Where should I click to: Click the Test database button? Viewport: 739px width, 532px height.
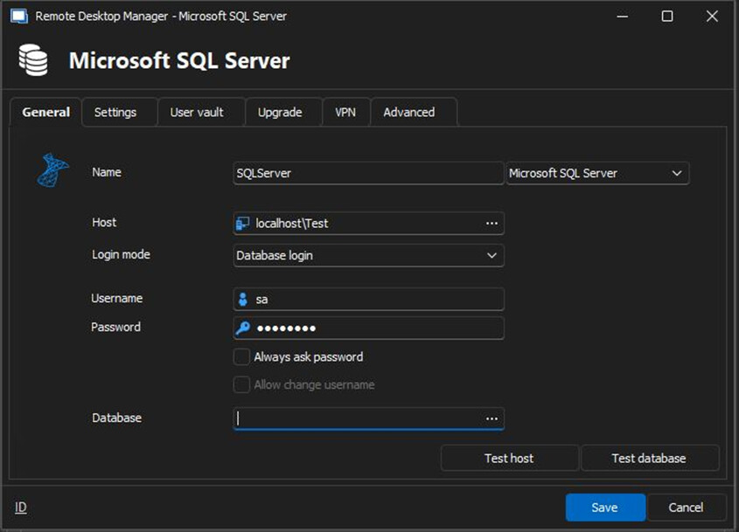[649, 458]
